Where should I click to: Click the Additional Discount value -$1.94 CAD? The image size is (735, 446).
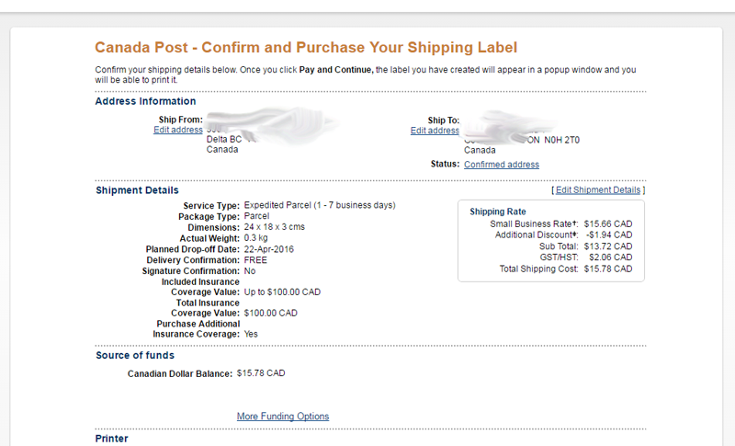click(x=608, y=235)
